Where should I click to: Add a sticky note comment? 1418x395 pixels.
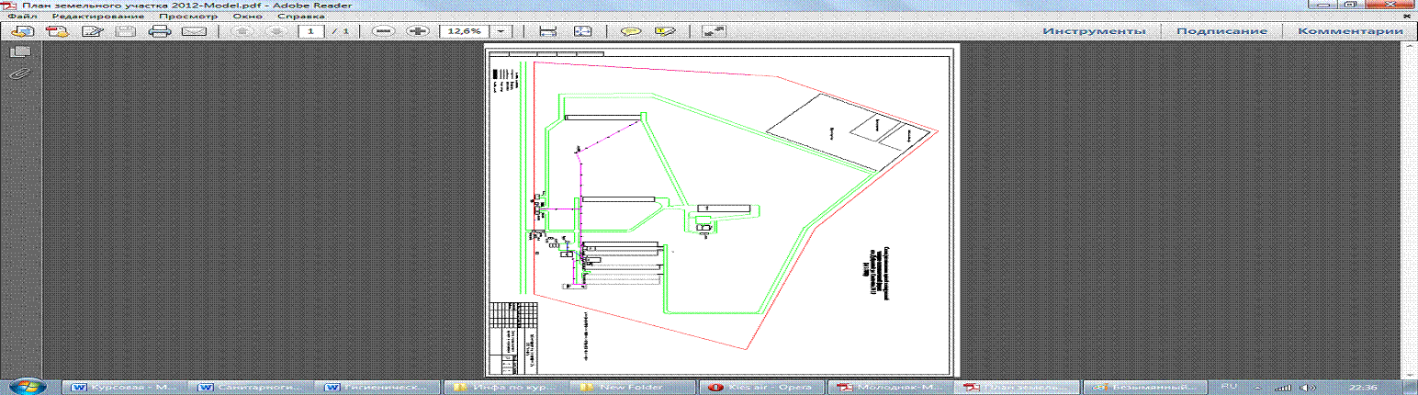coord(630,31)
